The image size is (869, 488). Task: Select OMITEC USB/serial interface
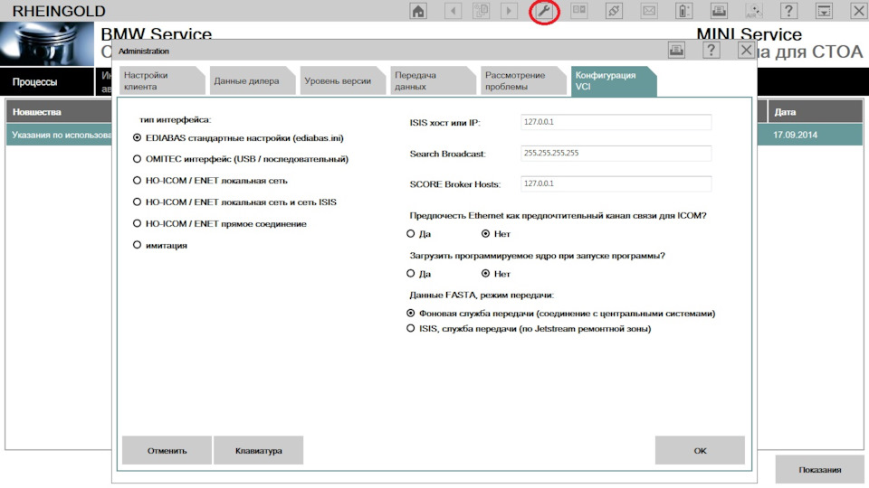click(241, 159)
